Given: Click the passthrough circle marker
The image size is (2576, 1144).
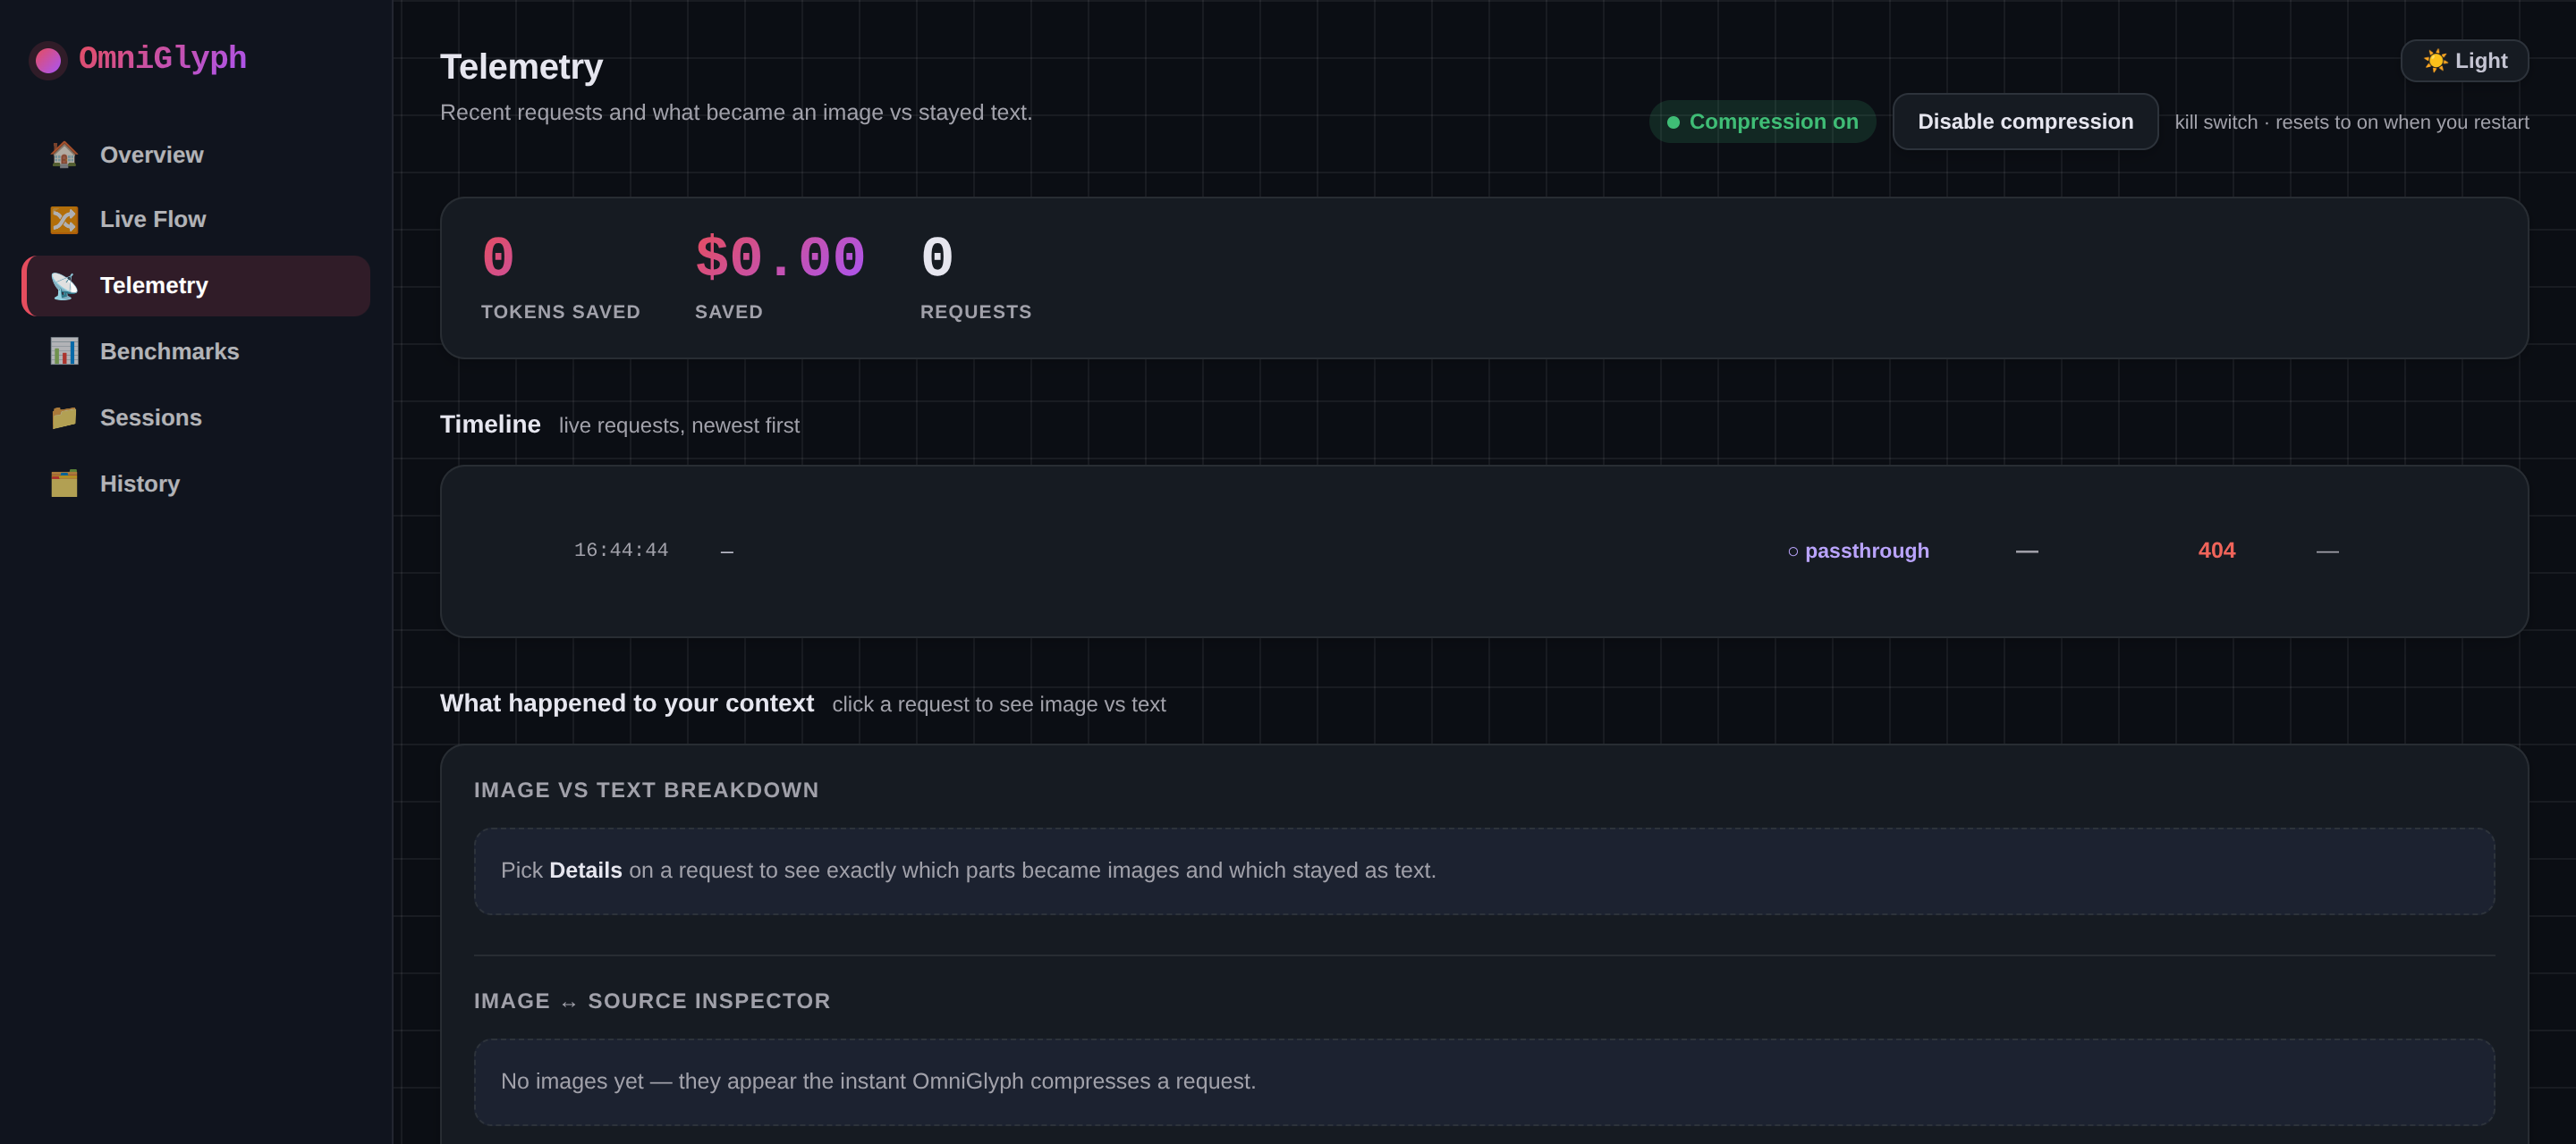Looking at the screenshot, I should pyautogui.click(x=1793, y=551).
